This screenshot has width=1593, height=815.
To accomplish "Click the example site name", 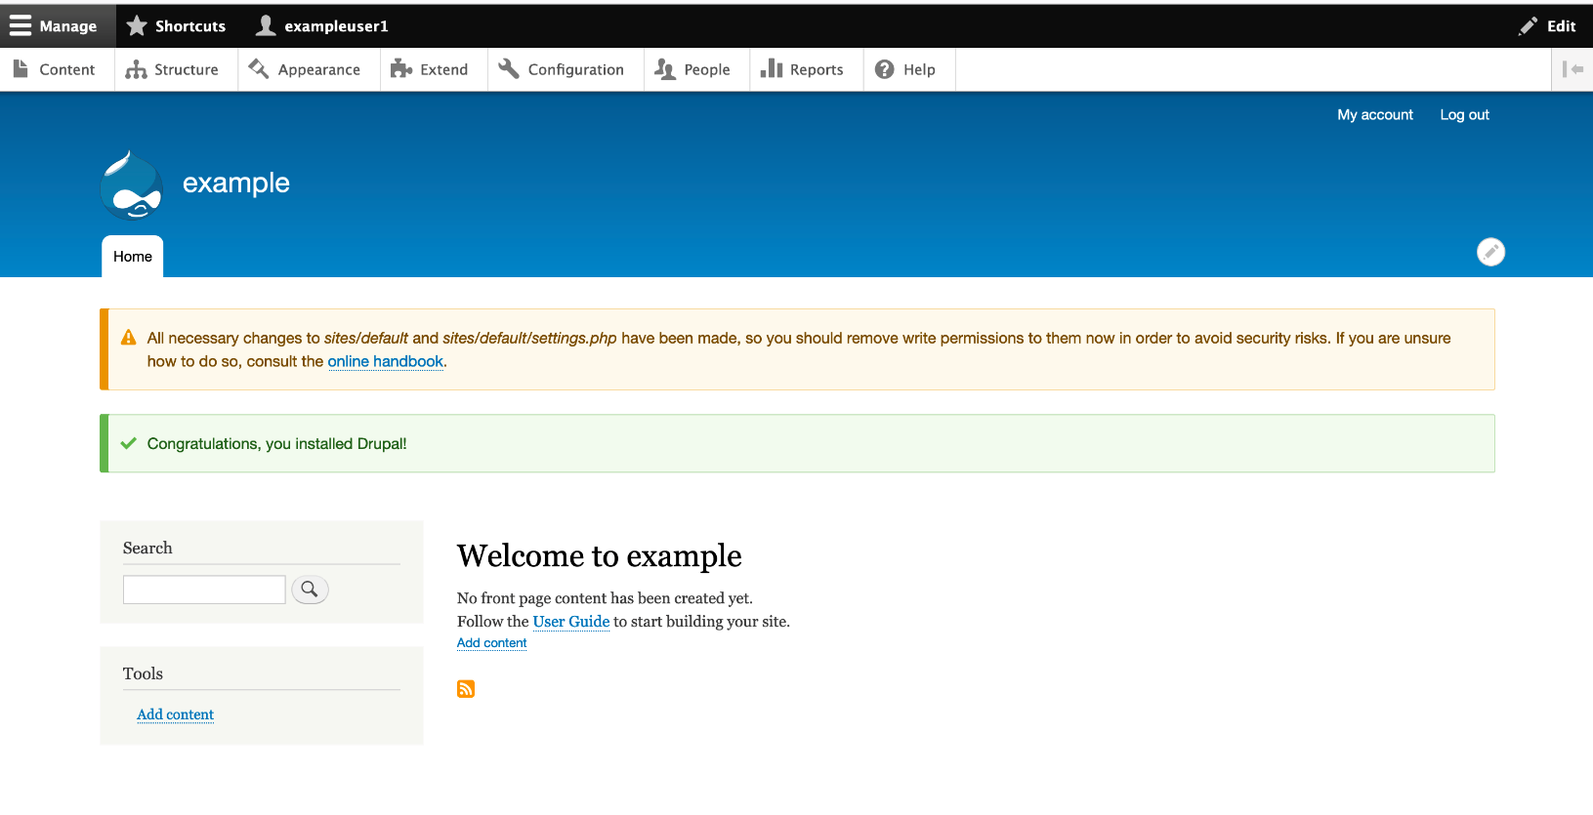I will 236,183.
